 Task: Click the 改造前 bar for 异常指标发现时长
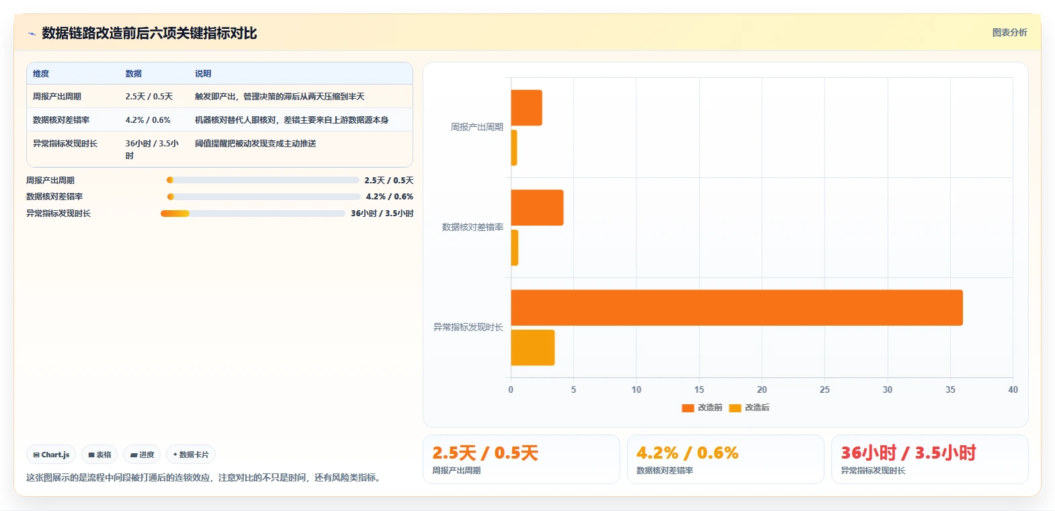[736, 308]
